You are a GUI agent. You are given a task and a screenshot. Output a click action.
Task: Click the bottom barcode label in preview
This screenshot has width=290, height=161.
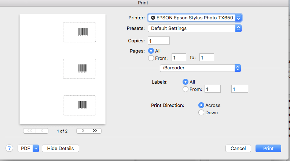point(80,106)
